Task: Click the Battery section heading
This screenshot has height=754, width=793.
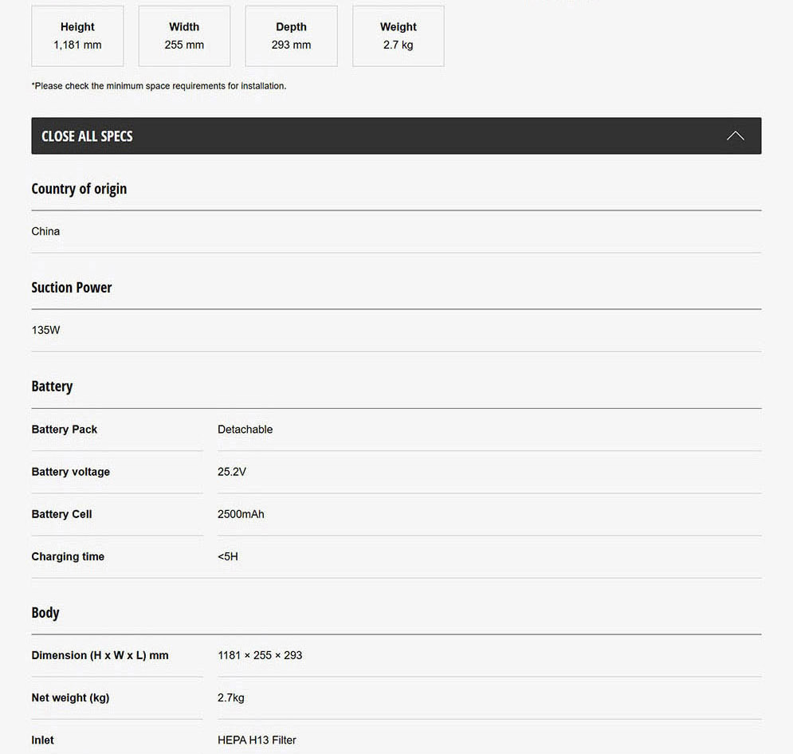Action: coord(52,387)
